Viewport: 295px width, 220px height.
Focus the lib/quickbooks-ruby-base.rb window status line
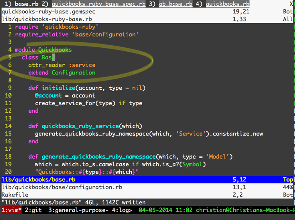pos(147,19)
